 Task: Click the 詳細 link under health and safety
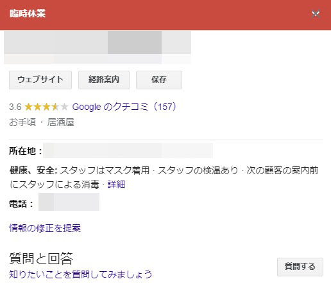click(116, 184)
